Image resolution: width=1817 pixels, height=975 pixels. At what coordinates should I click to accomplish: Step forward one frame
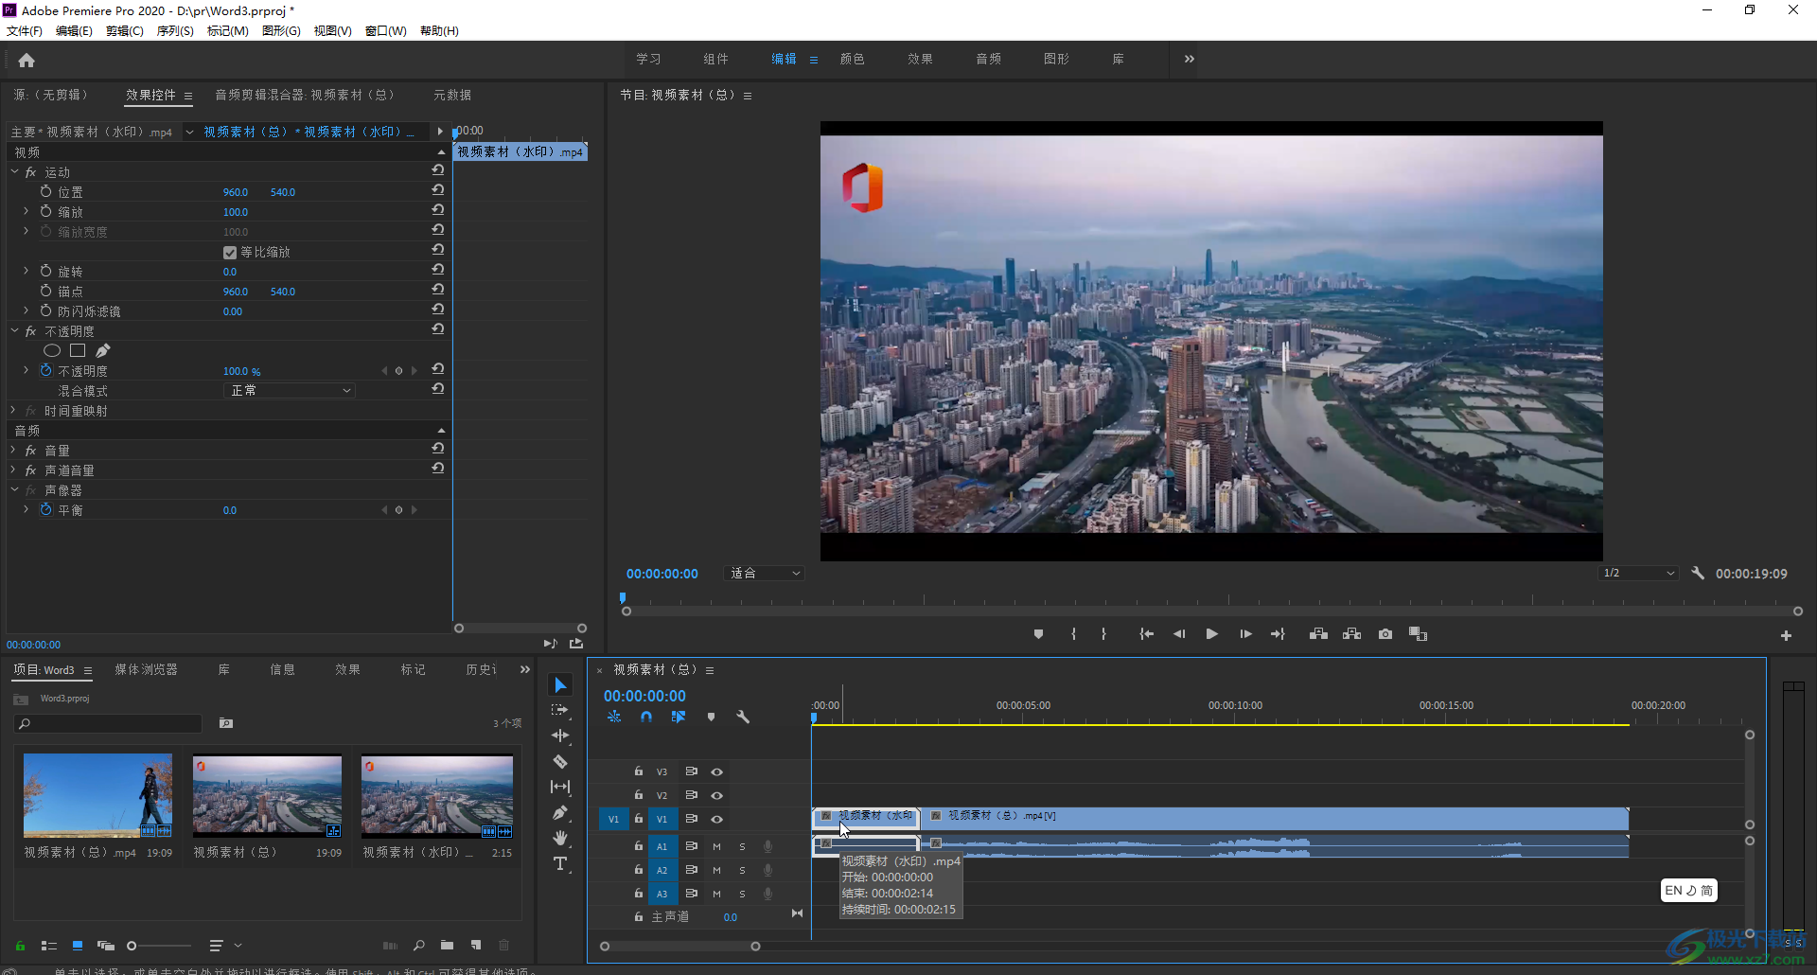(1245, 634)
